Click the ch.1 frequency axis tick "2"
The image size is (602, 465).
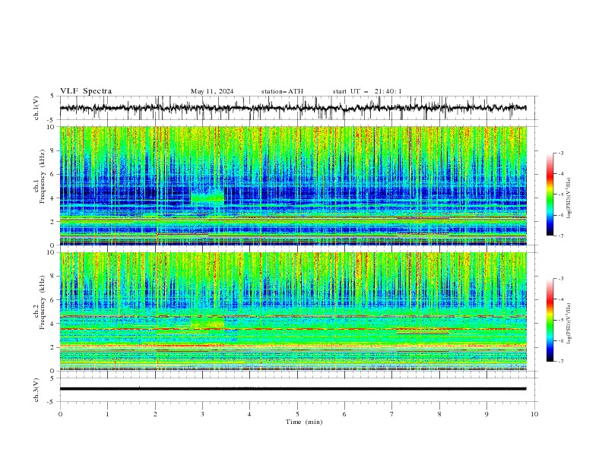click(52, 222)
